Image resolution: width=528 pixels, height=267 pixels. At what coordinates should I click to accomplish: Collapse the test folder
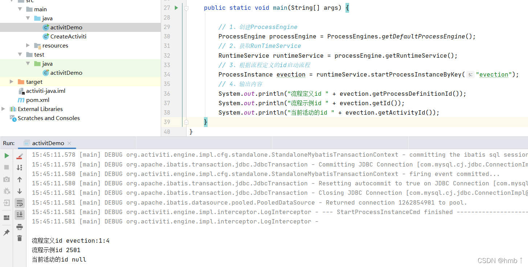coord(20,54)
